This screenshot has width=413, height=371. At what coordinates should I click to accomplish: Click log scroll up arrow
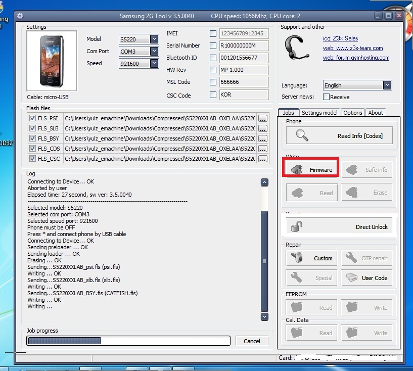pyautogui.click(x=264, y=182)
